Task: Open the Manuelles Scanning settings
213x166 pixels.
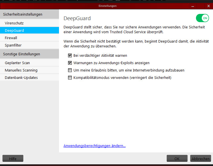Action: pyautogui.click(x=29, y=70)
